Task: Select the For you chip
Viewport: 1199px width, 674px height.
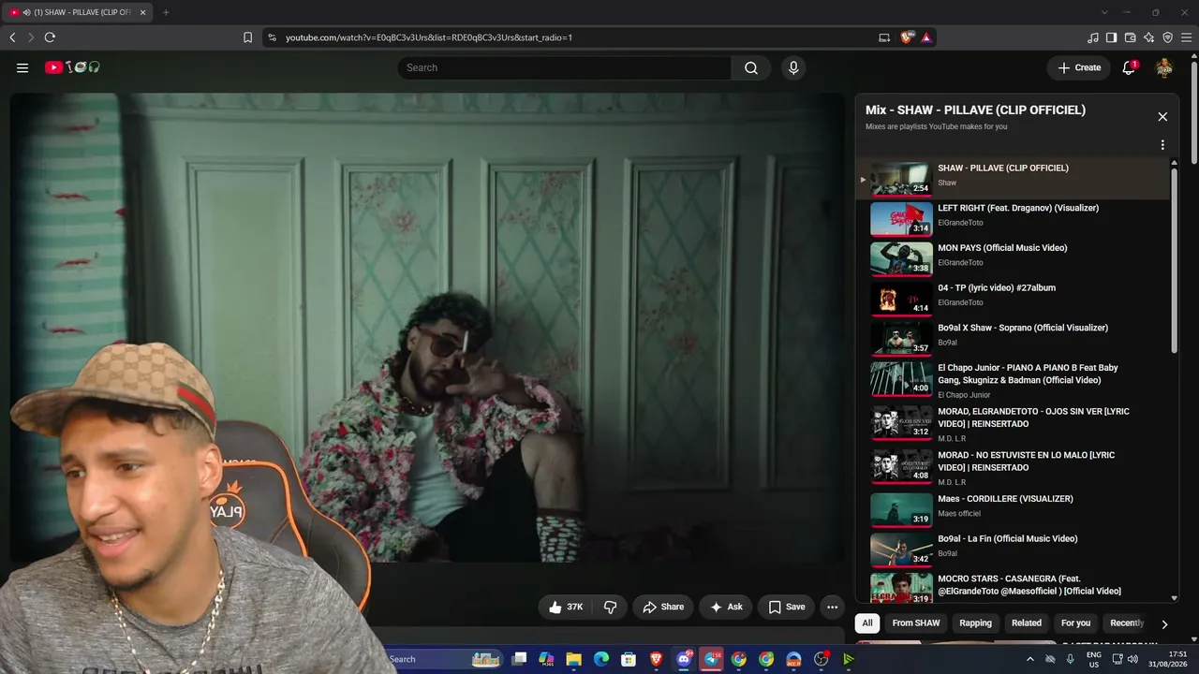Action: 1075,623
